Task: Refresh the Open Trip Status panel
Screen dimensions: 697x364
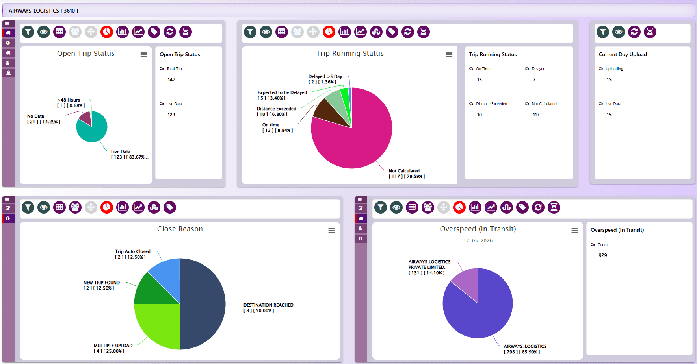Action: (x=170, y=32)
